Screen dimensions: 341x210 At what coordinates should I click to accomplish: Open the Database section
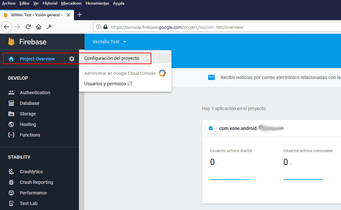click(x=30, y=103)
